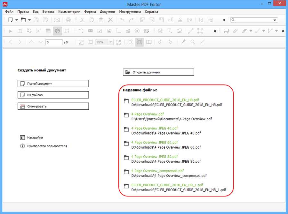Expand the New document dropdown arrow

click(17, 20)
